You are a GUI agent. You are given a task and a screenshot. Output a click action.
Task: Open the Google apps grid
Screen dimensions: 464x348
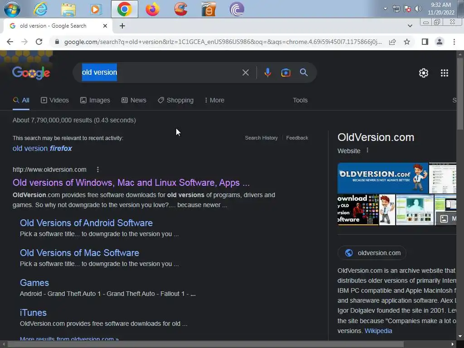pyautogui.click(x=444, y=73)
